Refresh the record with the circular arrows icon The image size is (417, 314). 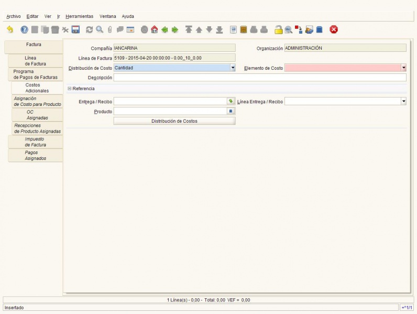click(90, 29)
